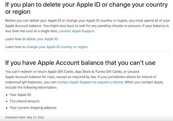Click the "Published Date:" label
Viewport: 173px width, 121px height.
coord(15,118)
